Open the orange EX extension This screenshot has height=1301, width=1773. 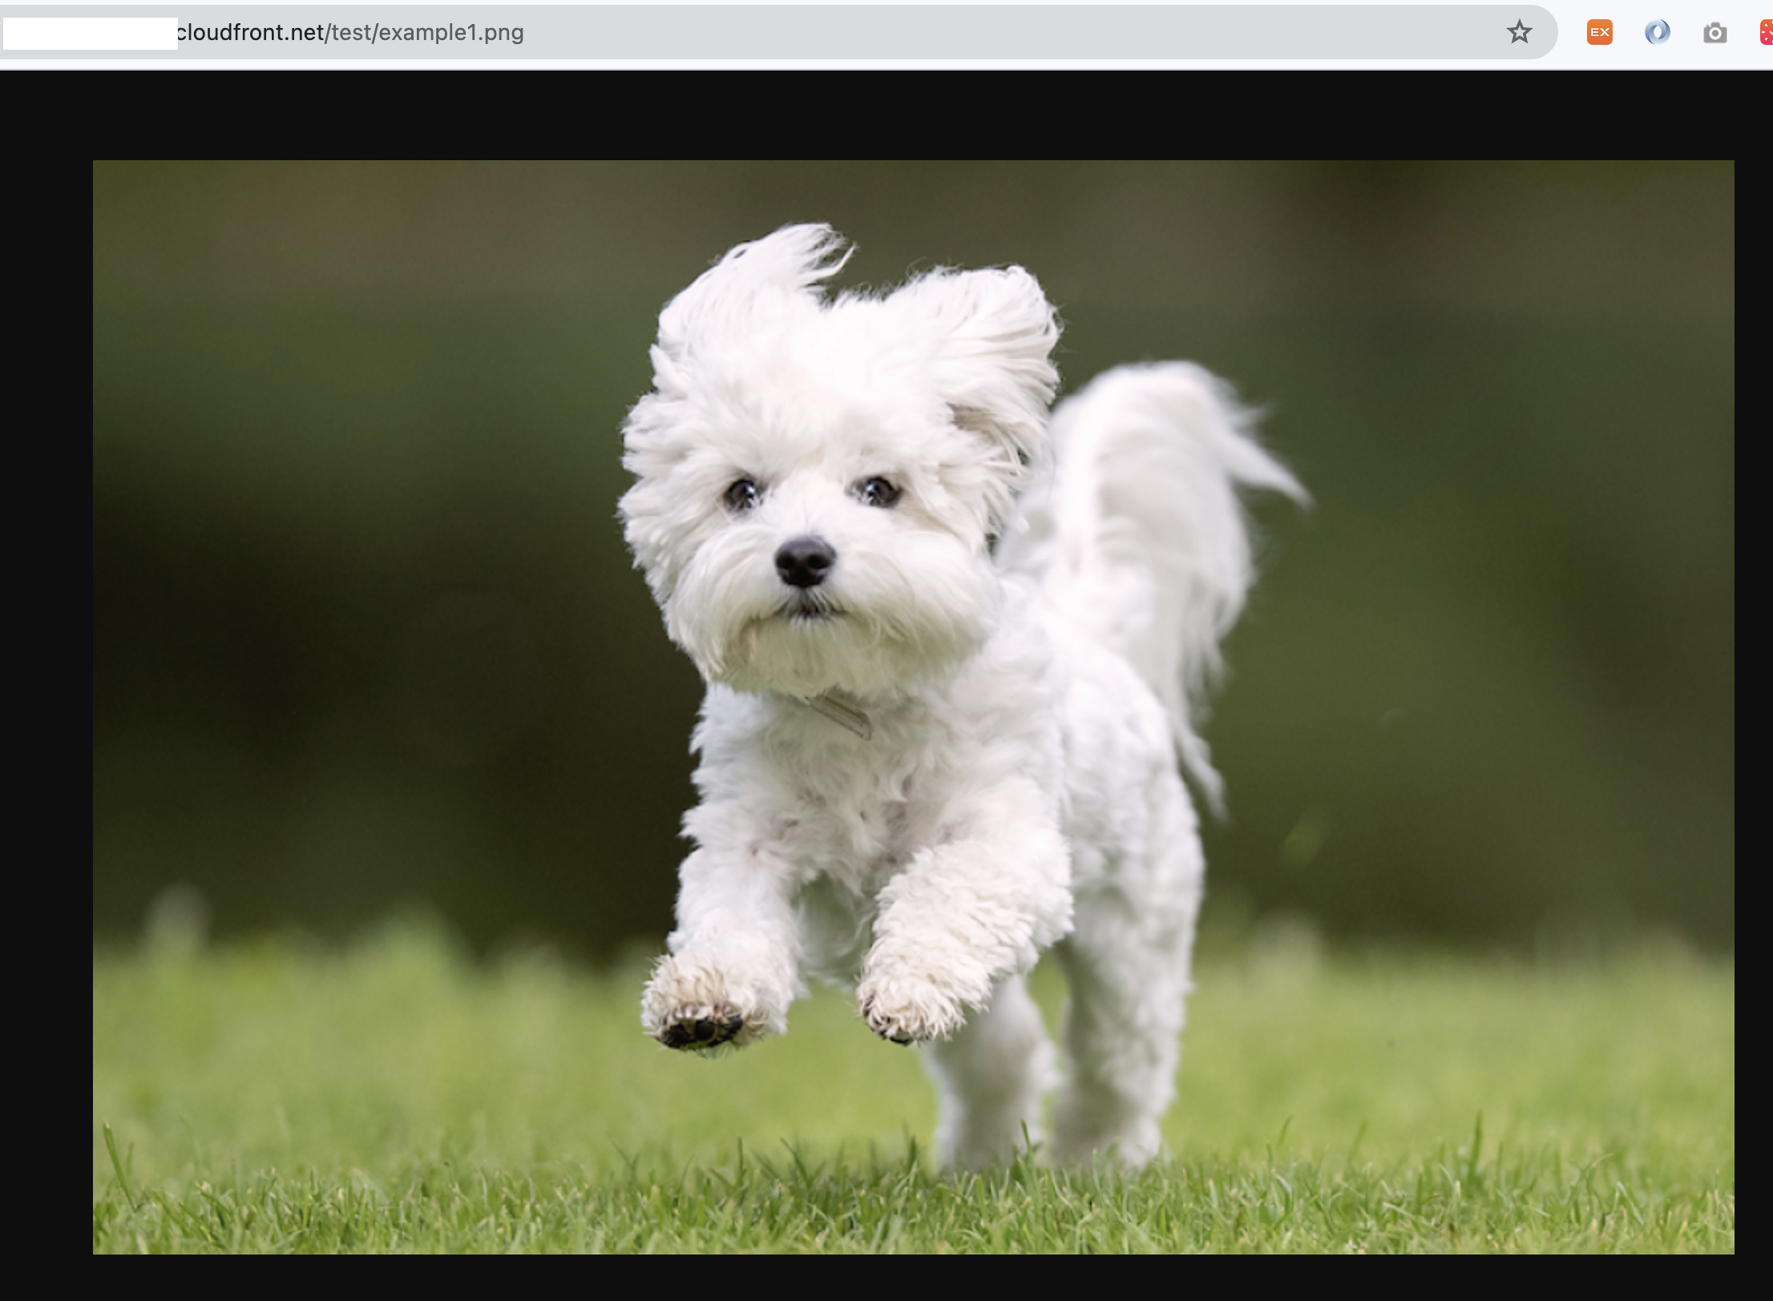tap(1599, 33)
